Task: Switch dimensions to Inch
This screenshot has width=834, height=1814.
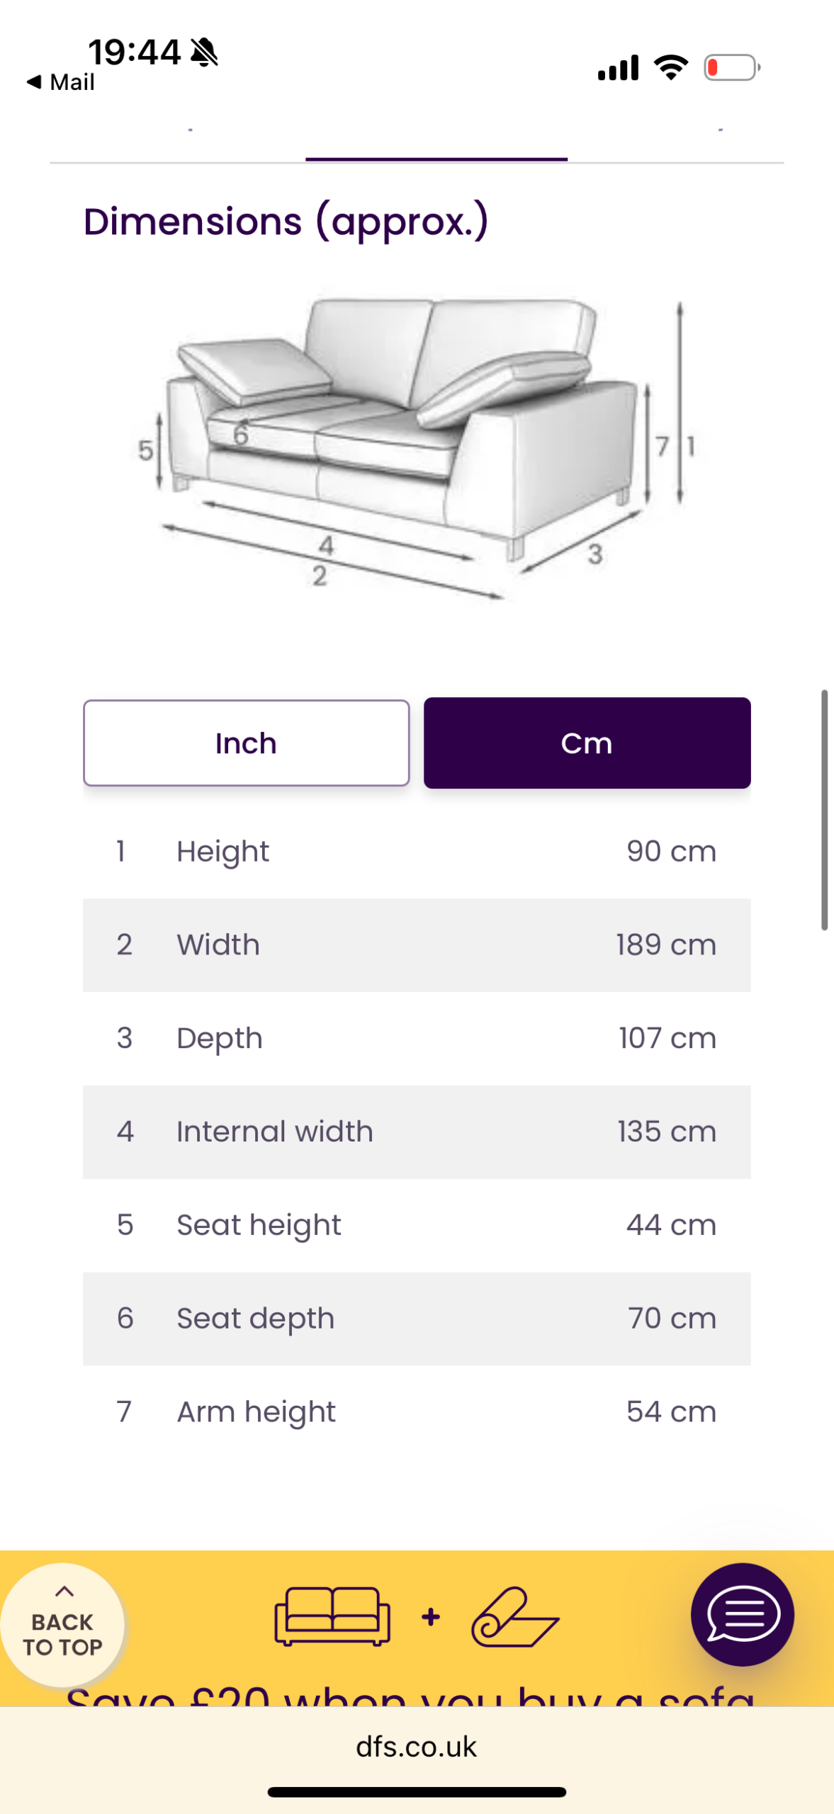Action: pos(246,743)
